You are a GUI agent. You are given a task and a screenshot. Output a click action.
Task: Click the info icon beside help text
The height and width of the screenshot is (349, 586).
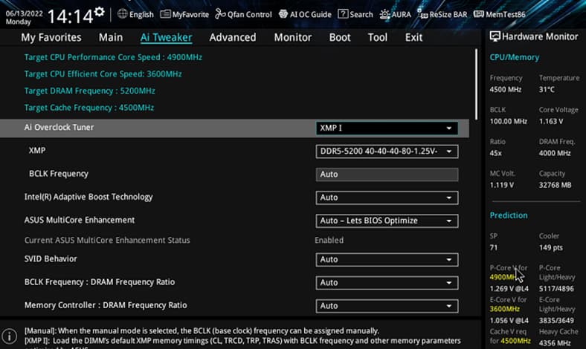[10, 336]
